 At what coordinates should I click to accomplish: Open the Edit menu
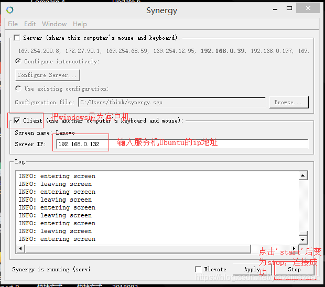(30, 24)
